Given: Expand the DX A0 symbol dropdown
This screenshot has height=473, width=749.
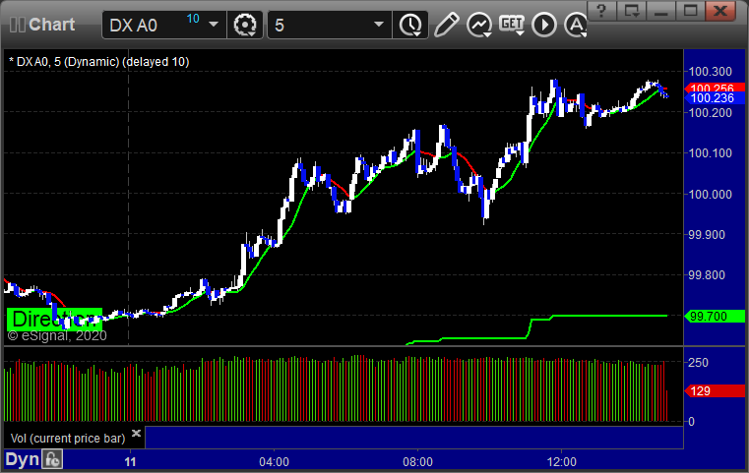Looking at the screenshot, I should point(214,25).
